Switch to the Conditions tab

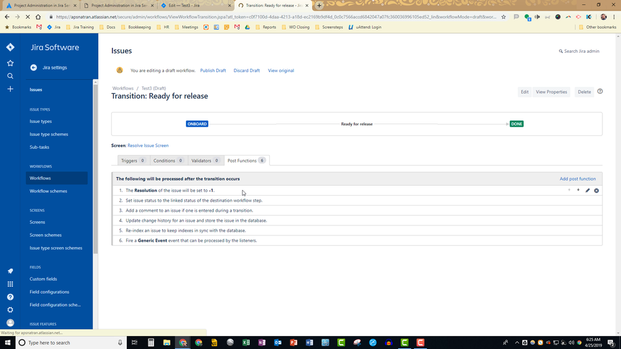click(168, 161)
